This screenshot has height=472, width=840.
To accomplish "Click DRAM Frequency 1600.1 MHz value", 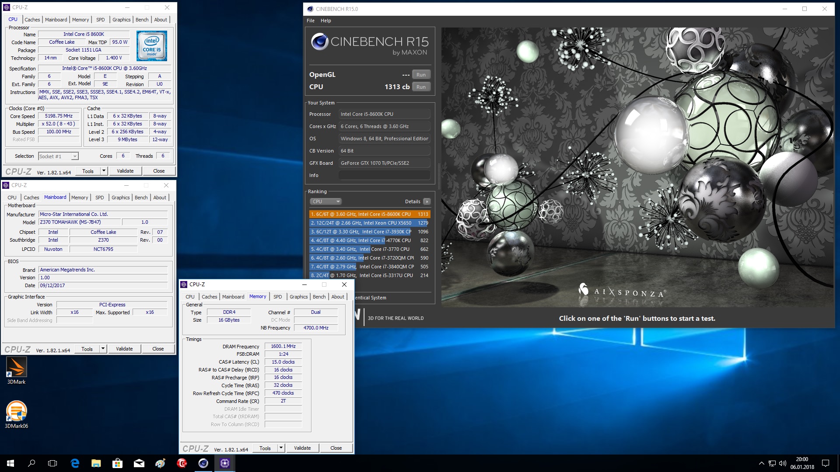I will click(x=283, y=346).
